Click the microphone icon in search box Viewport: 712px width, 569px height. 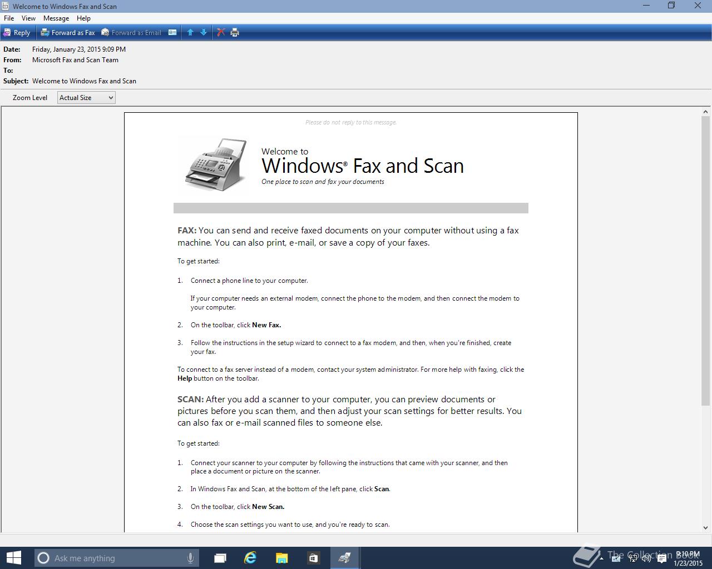tap(190, 558)
